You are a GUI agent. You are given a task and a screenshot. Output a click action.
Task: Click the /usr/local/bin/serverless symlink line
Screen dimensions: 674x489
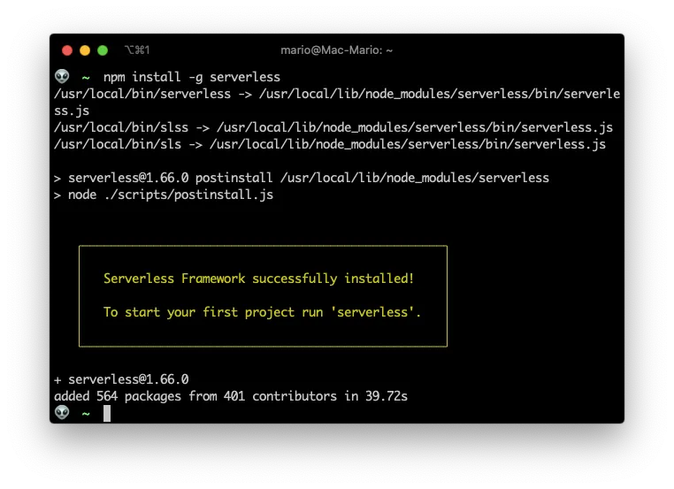point(337,94)
